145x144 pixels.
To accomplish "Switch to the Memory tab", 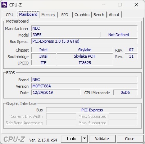I will tap(48, 15).
